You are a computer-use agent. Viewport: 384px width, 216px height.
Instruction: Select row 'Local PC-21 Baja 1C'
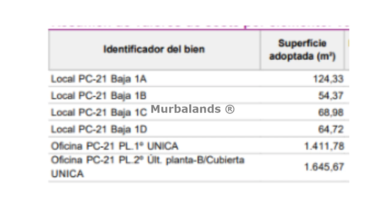[x=199, y=112]
